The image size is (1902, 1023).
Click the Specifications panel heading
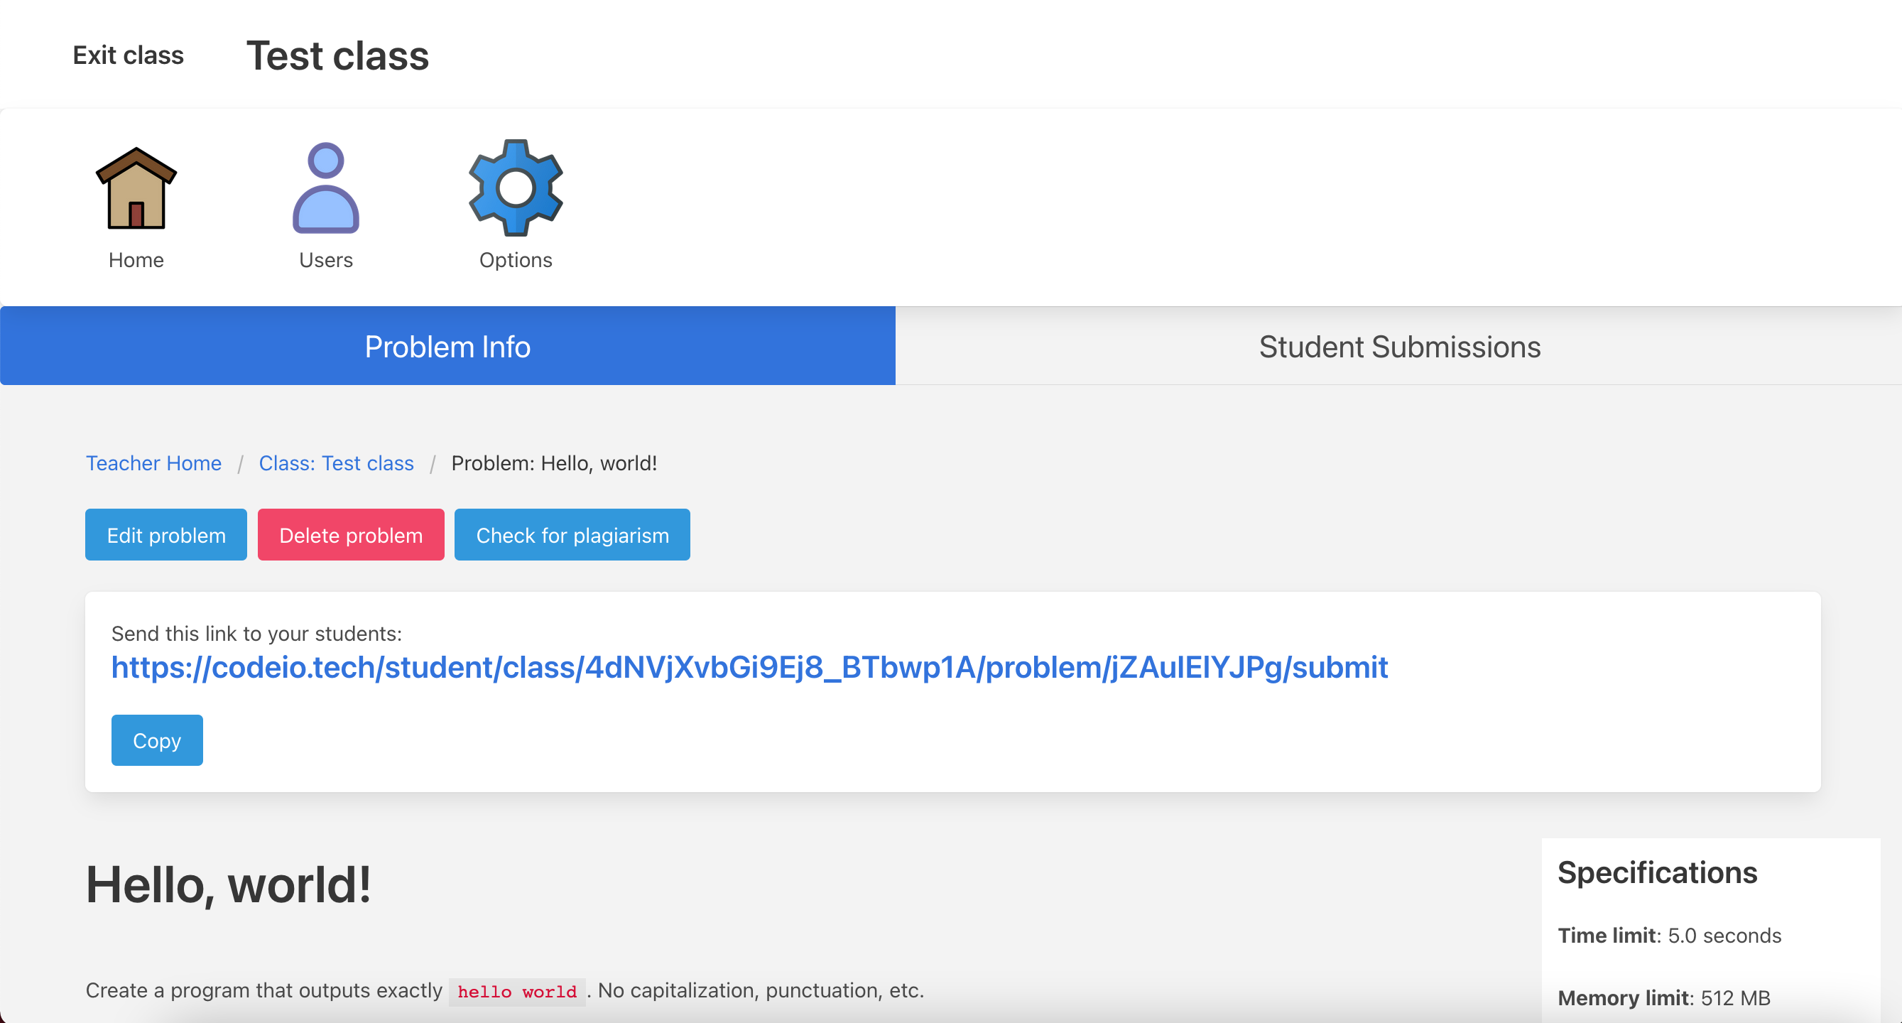pyautogui.click(x=1657, y=872)
